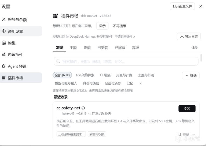This screenshot has width=206, height=146.
Task: Switch to the 高级 tab
Action: [x=135, y=48]
